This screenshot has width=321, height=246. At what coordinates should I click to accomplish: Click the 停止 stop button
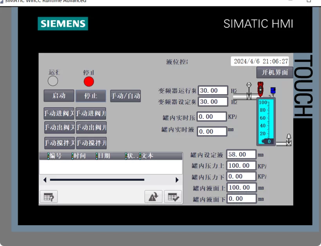pyautogui.click(x=91, y=96)
